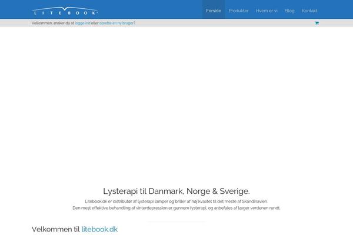Select the 'Velkommen til' heading text
This screenshot has height=235, width=353.
pos(56,229)
